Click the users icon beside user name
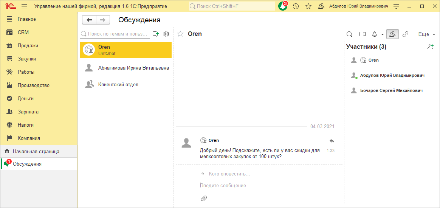 click(321, 6)
